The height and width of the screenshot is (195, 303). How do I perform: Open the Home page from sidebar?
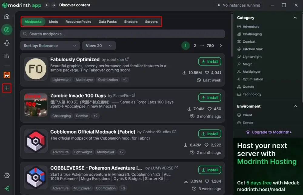[7, 16]
